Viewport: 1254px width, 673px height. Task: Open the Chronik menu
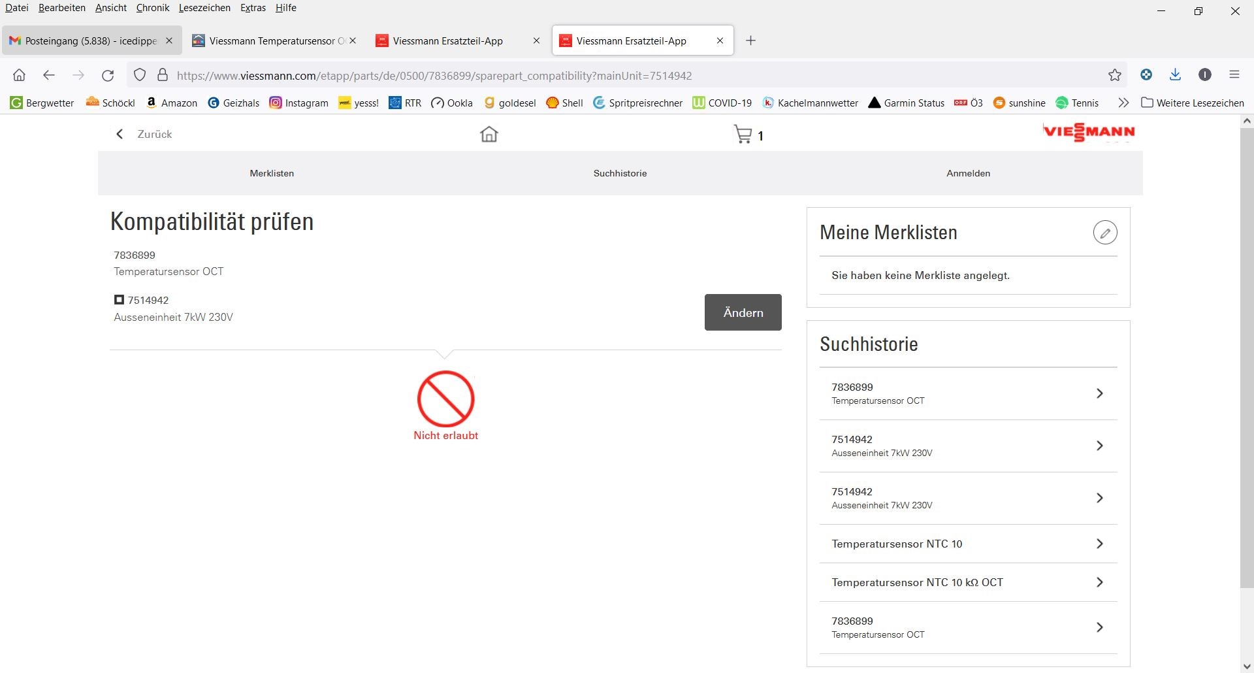153,8
